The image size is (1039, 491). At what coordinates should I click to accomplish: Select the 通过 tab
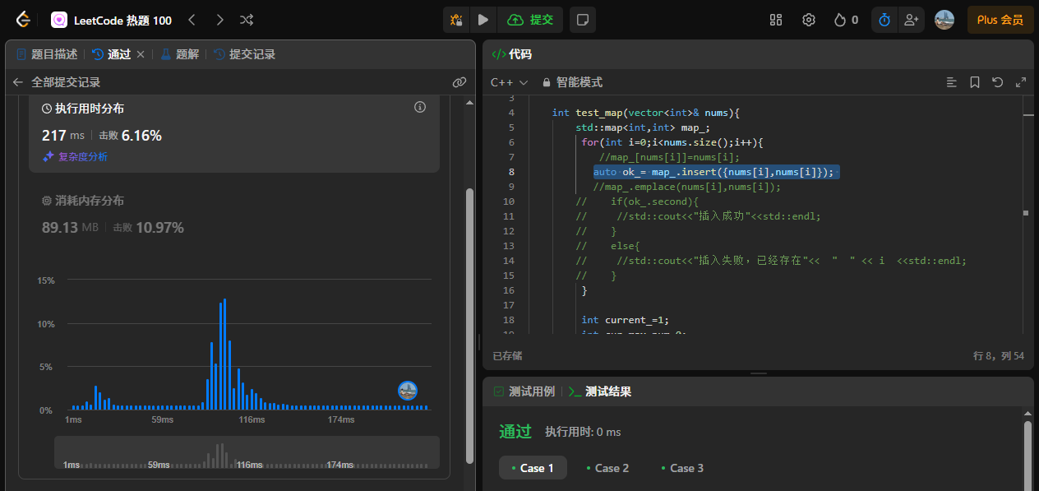[112, 54]
